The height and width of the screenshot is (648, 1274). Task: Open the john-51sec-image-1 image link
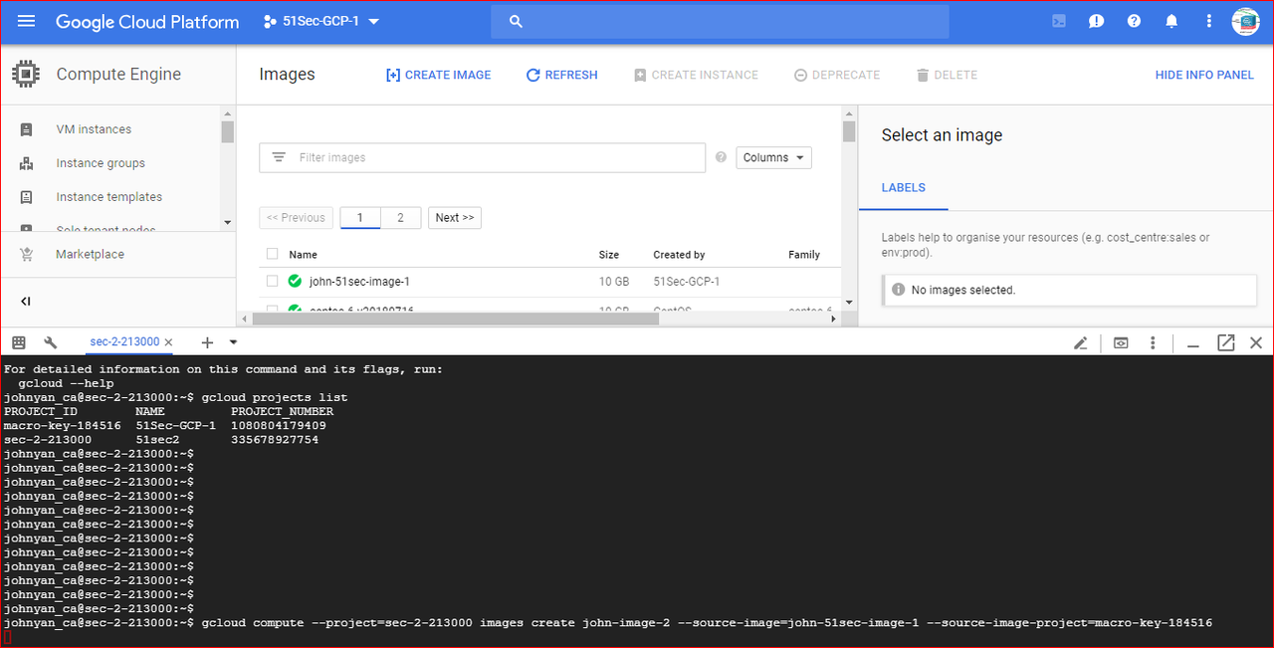[359, 282]
